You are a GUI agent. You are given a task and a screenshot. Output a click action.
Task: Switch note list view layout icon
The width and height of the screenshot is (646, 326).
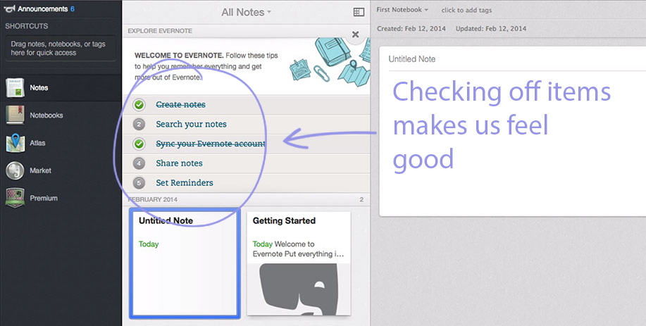pyautogui.click(x=359, y=13)
